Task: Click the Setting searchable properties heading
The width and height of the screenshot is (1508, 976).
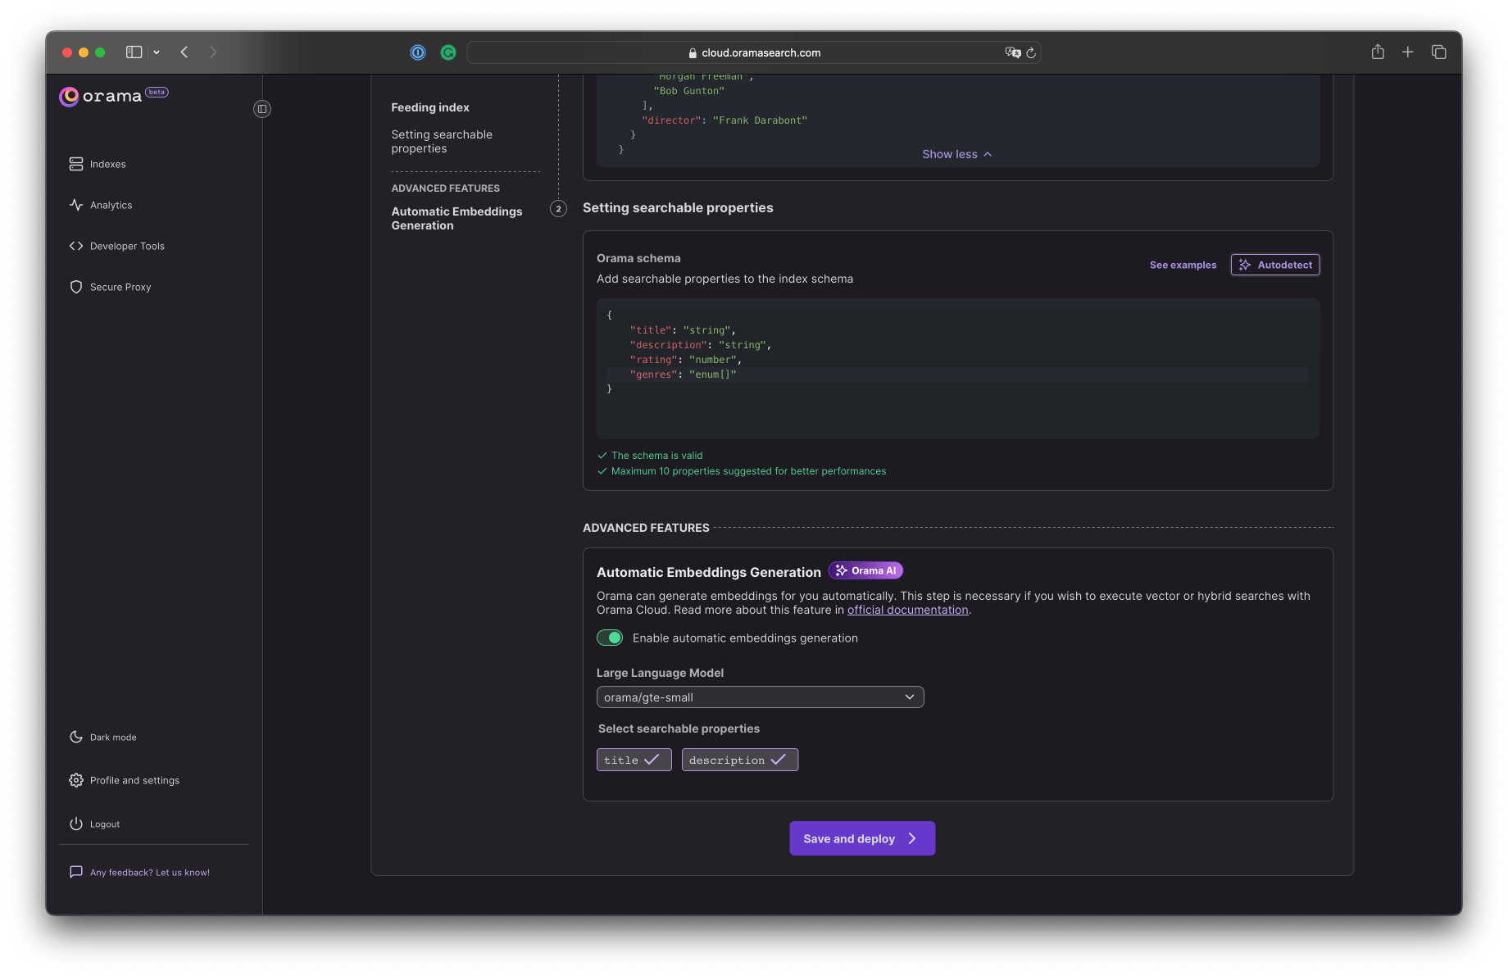Action: [x=678, y=208]
